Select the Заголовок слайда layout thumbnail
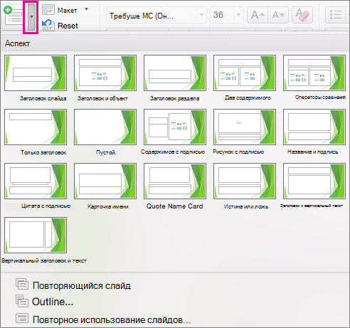The image size is (350, 328). [x=36, y=73]
